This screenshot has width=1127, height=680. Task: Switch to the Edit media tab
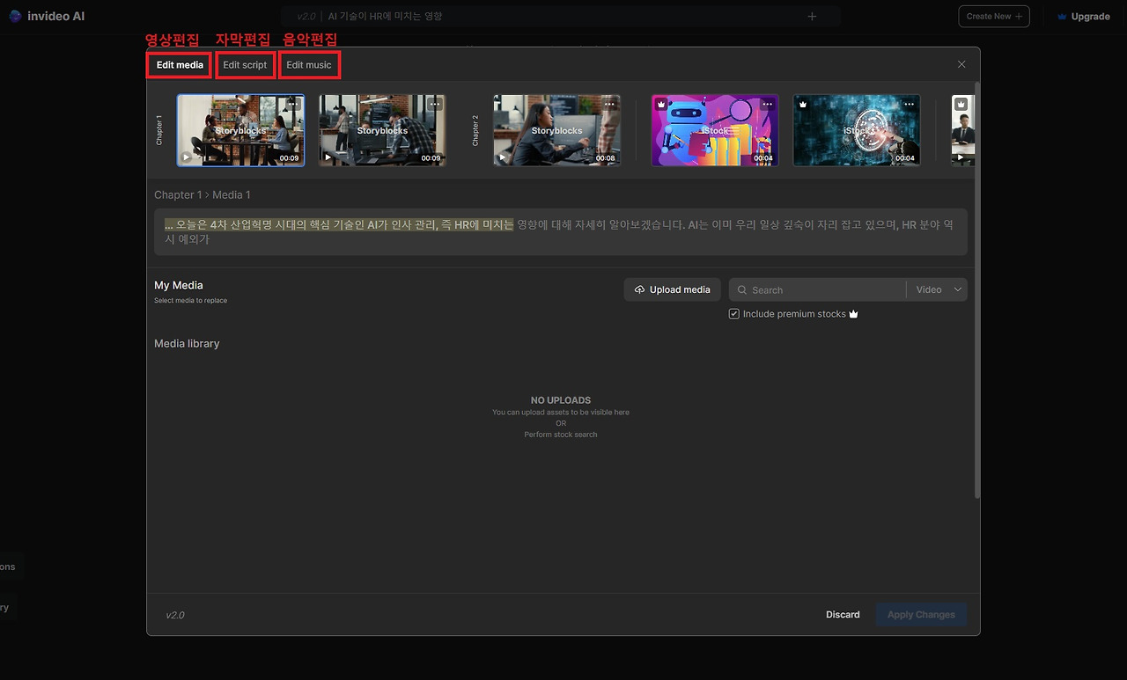(180, 65)
